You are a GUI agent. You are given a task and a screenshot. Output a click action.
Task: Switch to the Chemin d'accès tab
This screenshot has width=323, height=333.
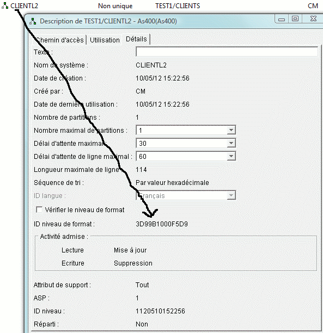[x=59, y=40]
